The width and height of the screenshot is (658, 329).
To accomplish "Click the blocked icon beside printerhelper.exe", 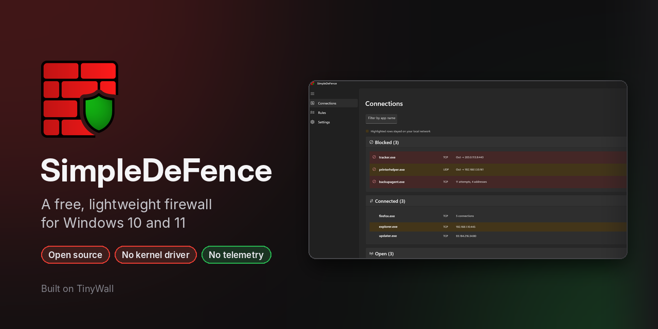I will (374, 169).
